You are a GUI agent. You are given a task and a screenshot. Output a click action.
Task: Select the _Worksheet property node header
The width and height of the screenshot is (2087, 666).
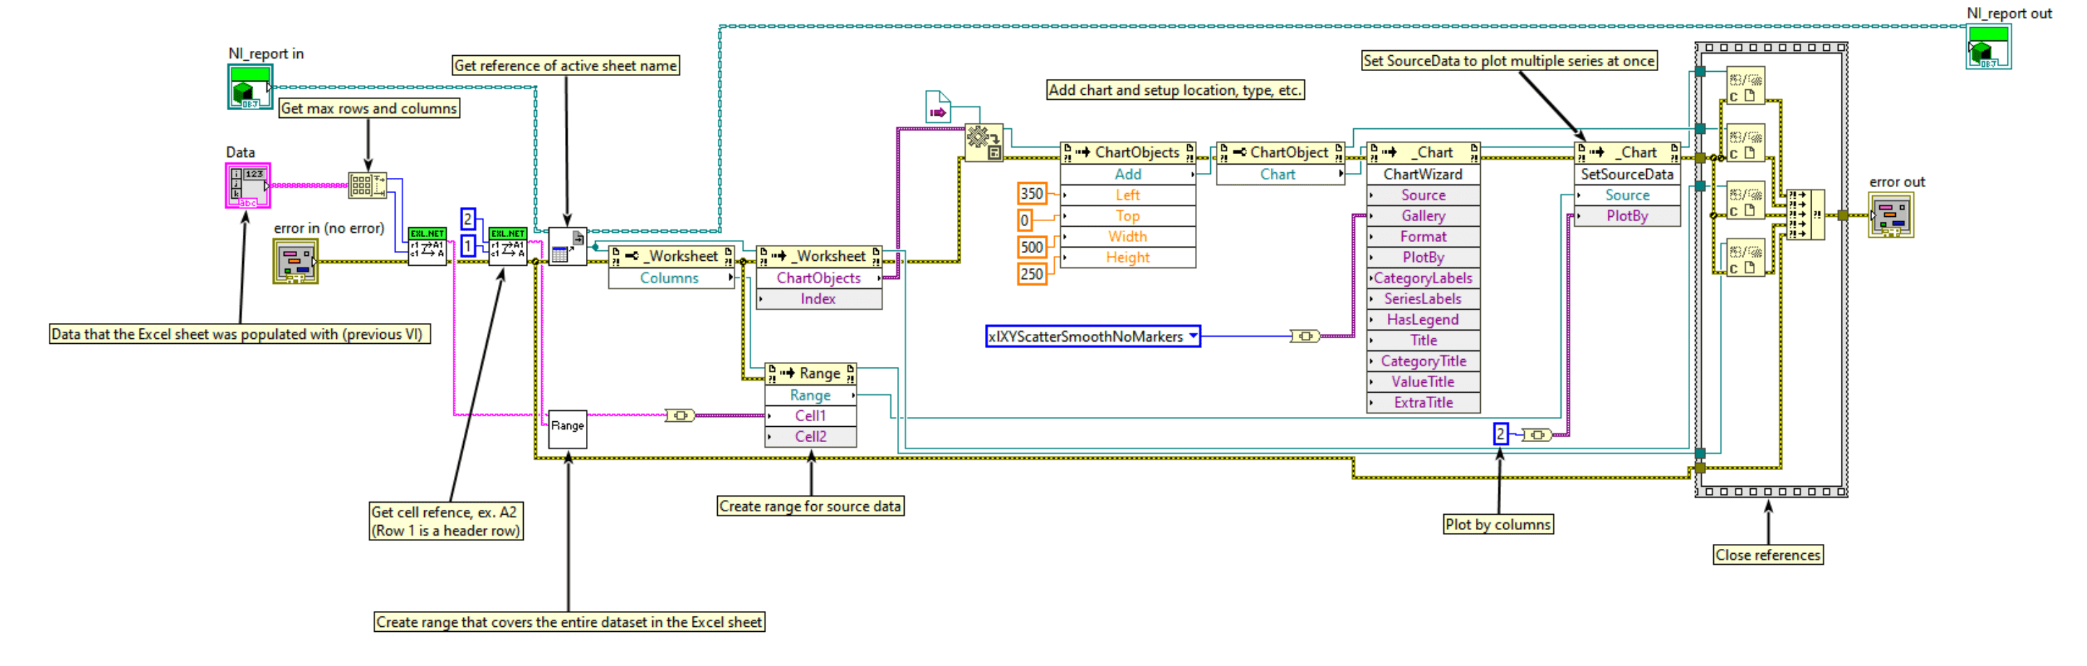tap(671, 256)
